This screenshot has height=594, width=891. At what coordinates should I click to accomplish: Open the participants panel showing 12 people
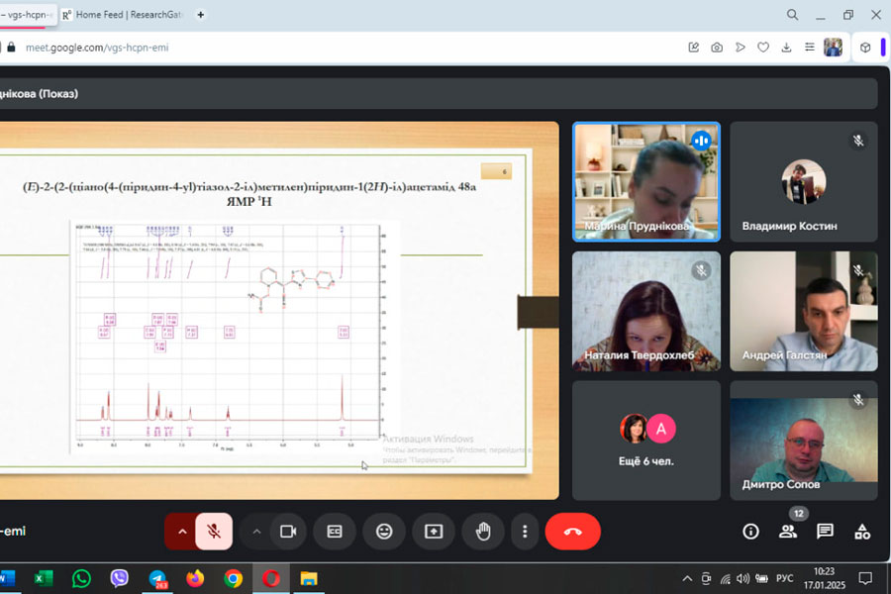pyautogui.click(x=788, y=532)
